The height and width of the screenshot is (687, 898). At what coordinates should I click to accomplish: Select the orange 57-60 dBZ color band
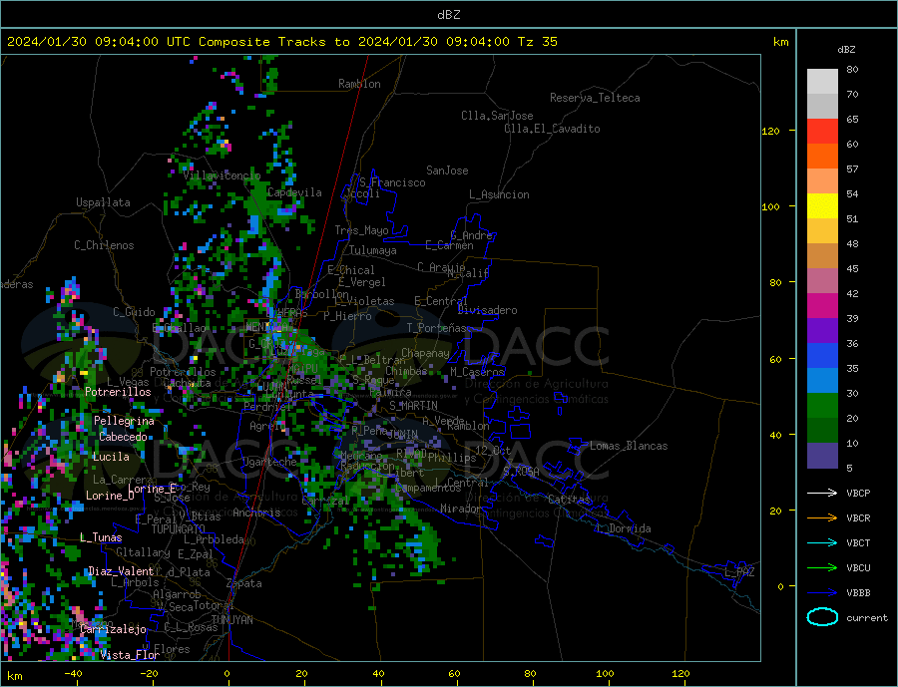click(822, 157)
